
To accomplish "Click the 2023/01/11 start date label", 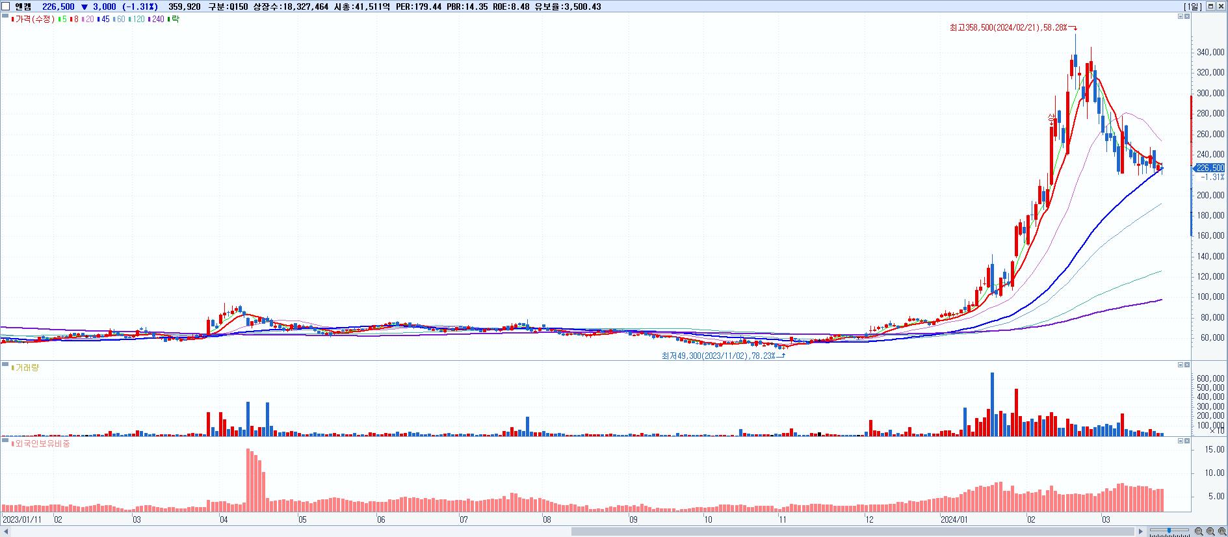I will 22,520.
